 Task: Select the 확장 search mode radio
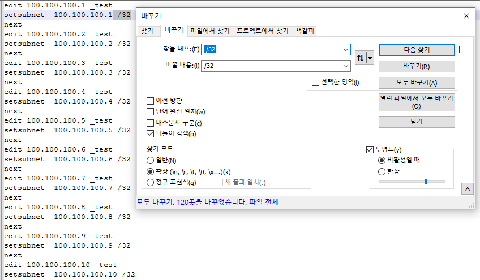pyautogui.click(x=151, y=171)
